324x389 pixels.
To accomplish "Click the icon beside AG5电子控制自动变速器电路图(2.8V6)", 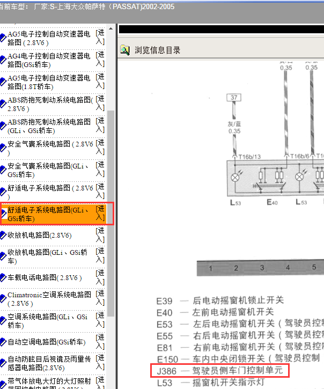I will click(3, 38).
